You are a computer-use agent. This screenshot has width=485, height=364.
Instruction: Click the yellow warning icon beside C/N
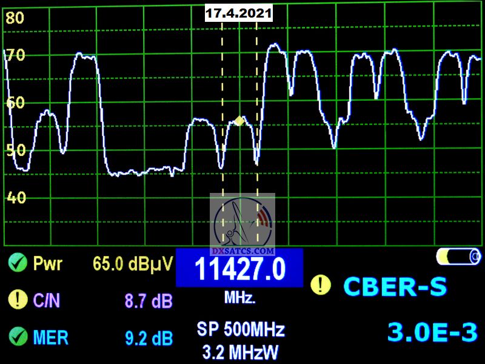[x=18, y=300]
